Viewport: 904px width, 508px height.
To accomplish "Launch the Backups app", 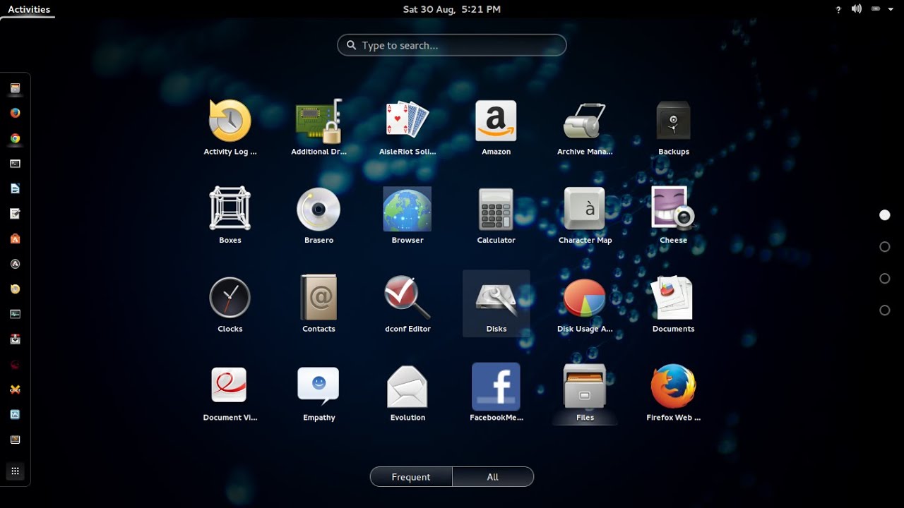I will (x=673, y=128).
